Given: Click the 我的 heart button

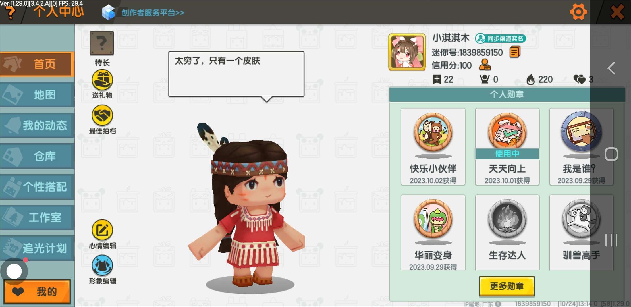Looking at the screenshot, I should (37, 292).
